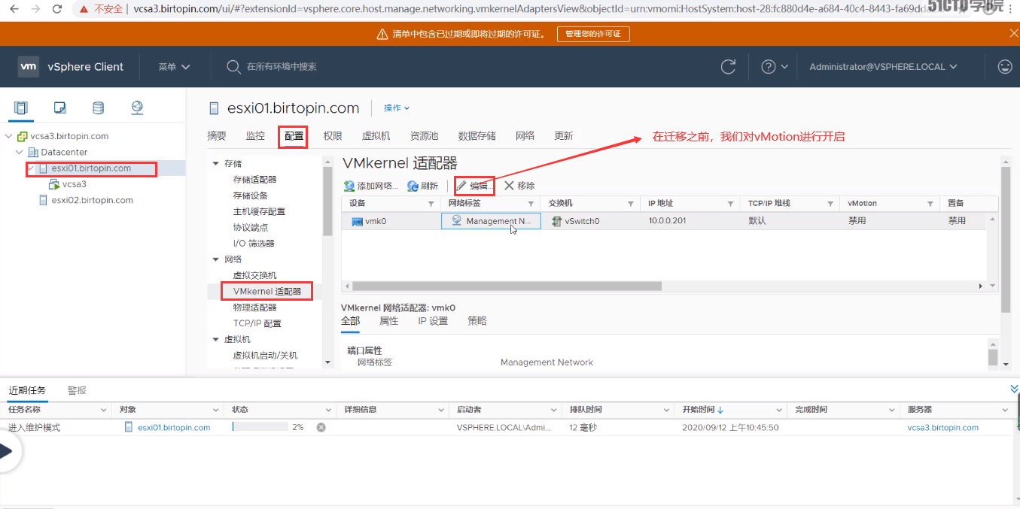Open TCP/IP 配置 in config menu
1020x509 pixels.
pyautogui.click(x=257, y=323)
